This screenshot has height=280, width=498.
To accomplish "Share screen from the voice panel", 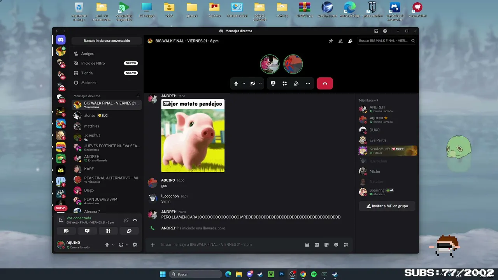I will pyautogui.click(x=87, y=231).
